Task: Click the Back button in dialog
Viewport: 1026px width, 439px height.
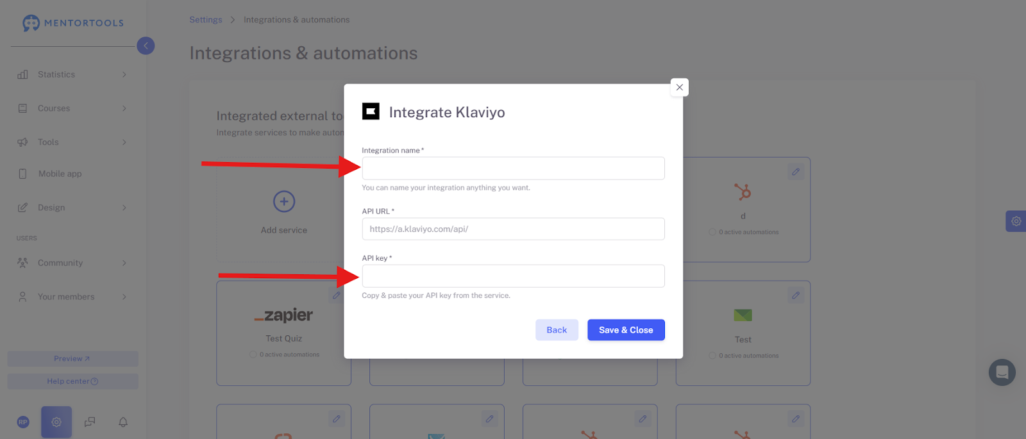Action: (557, 330)
